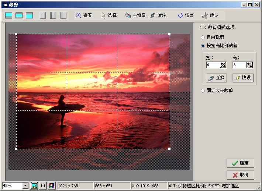Click the 互换 swap width-height button
Viewport: 262px width, 191px height.
[216, 78]
